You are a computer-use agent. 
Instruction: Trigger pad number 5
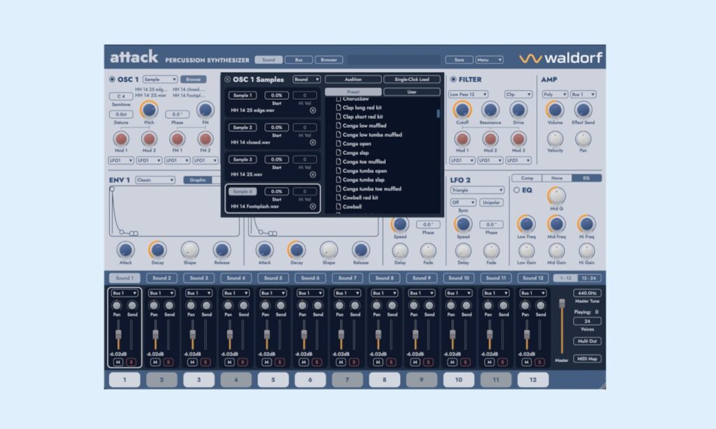click(x=273, y=379)
